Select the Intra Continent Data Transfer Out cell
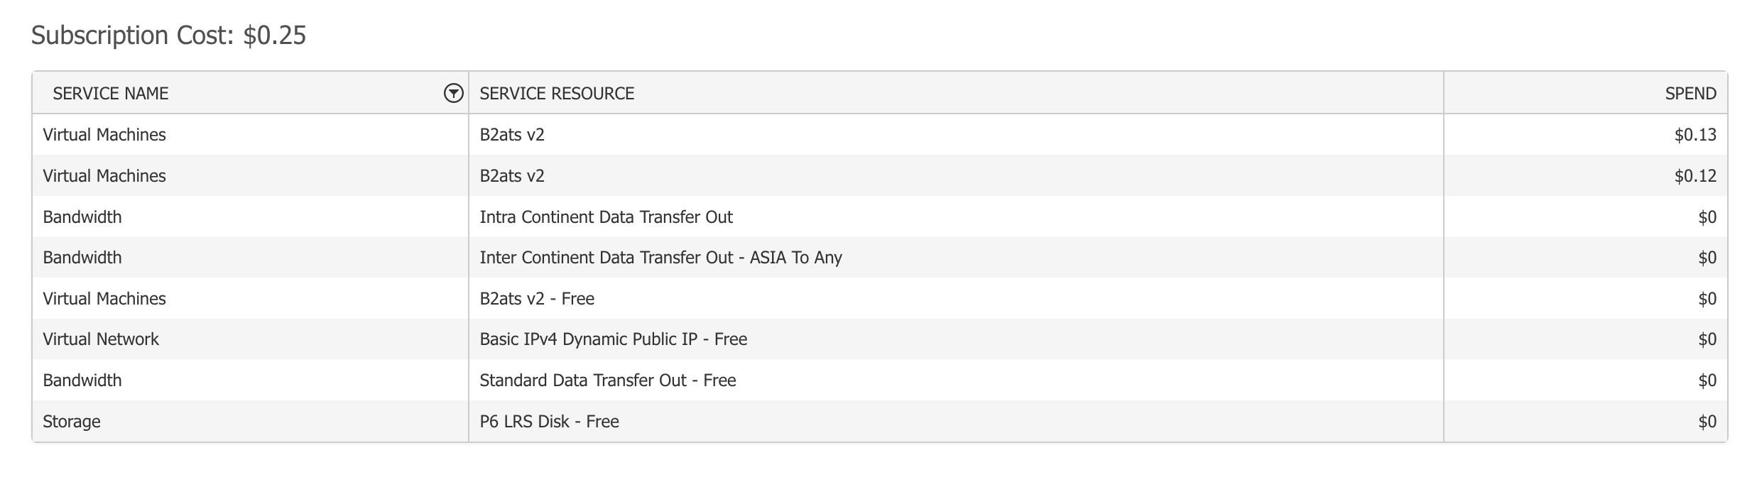 click(606, 217)
